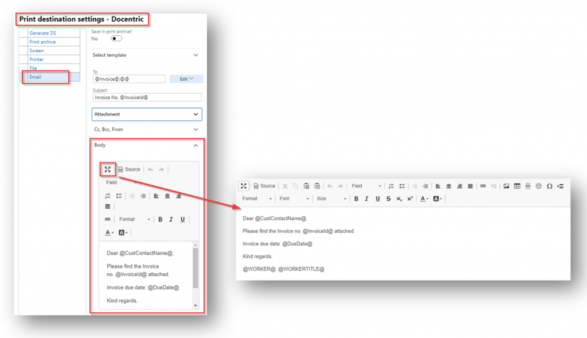Insert table in expanded editor

click(x=517, y=186)
